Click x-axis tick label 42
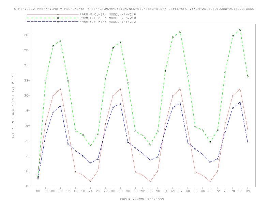The image size is (270, 208). (x=143, y=191)
